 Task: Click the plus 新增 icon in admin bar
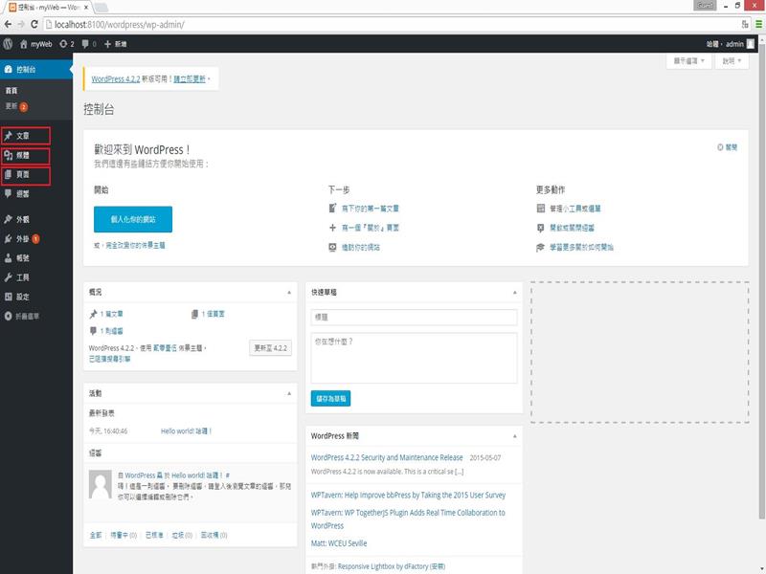pos(107,44)
